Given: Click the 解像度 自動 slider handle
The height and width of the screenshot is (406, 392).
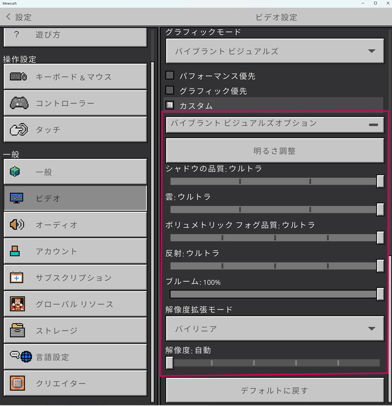Looking at the screenshot, I should [170, 363].
